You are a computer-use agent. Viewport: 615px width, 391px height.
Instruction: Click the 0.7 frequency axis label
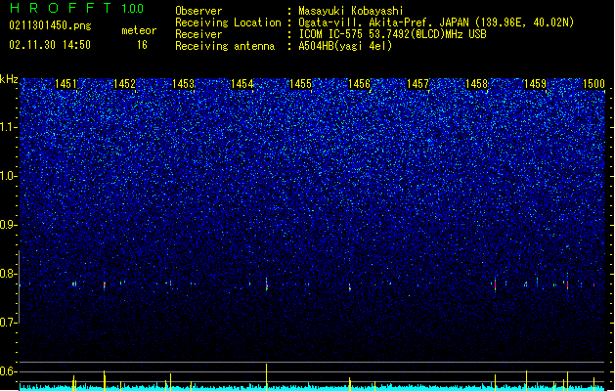coord(9,323)
